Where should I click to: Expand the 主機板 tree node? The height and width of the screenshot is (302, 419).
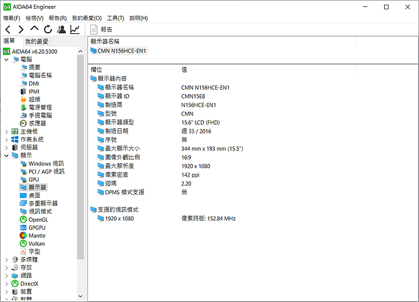[x=6, y=131]
